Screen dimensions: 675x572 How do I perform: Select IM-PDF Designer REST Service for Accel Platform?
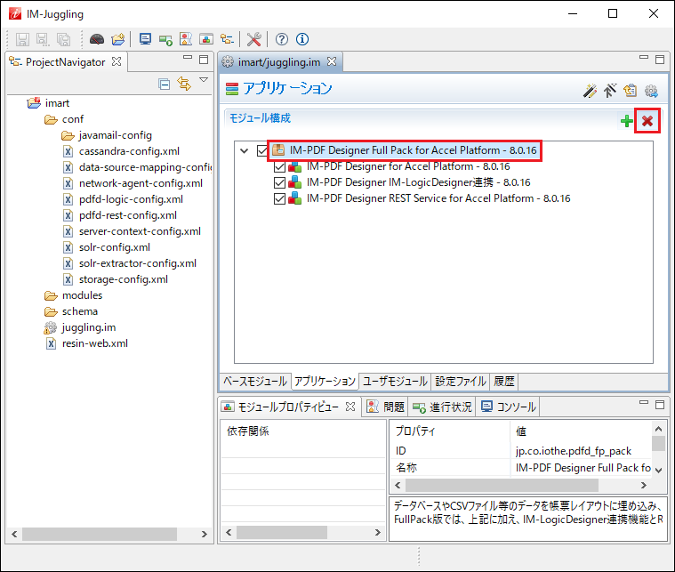point(438,198)
